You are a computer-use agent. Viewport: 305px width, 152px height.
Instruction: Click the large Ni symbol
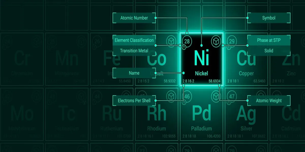[201, 58]
